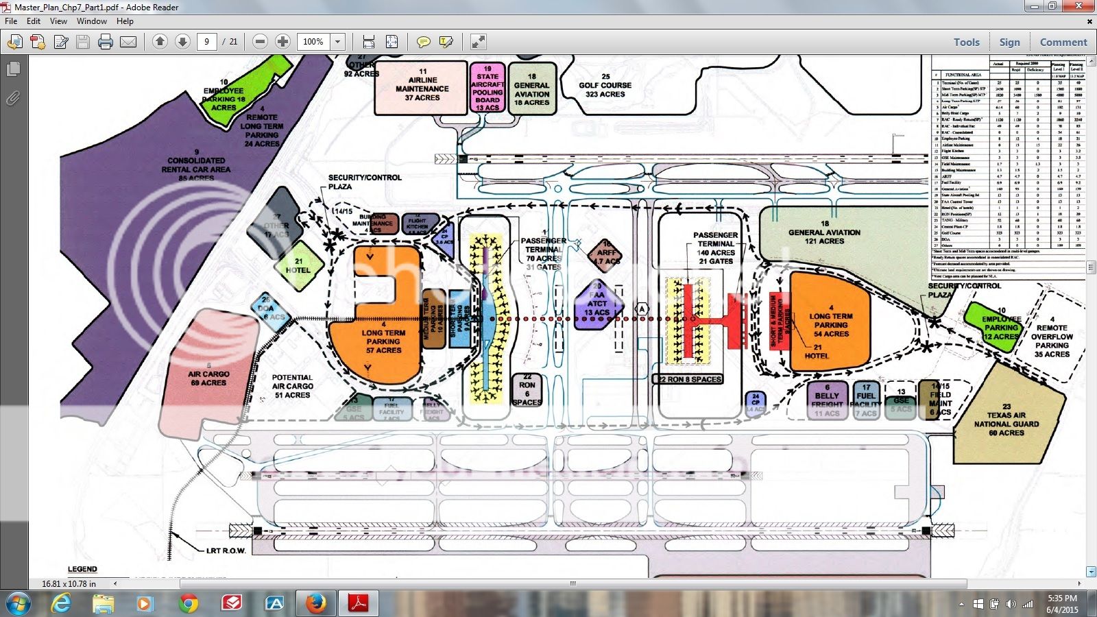
Task: Click the Print file icon
Action: (x=106, y=42)
